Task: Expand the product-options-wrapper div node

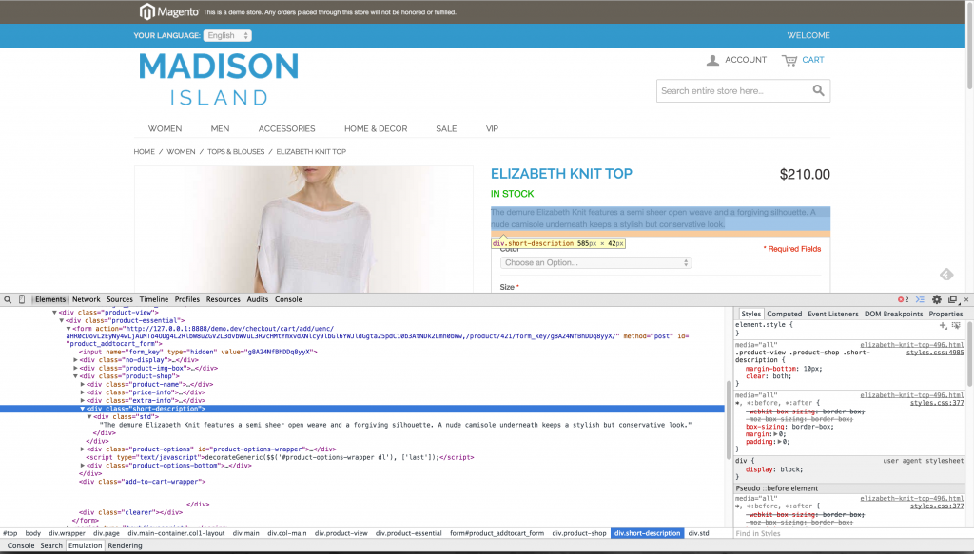Action: tap(83, 449)
